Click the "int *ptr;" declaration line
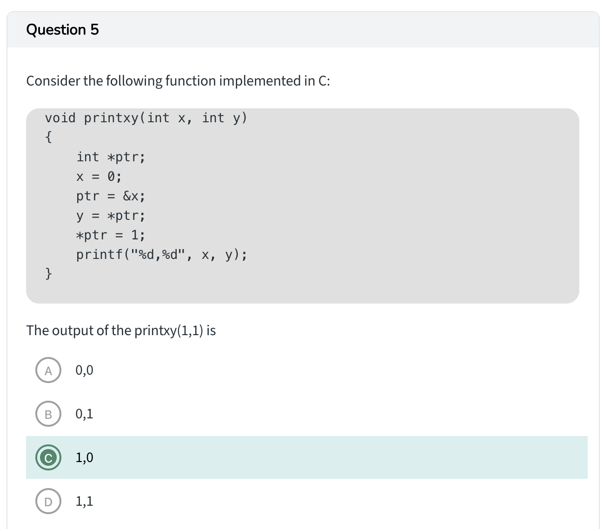This screenshot has width=610, height=529. tap(111, 157)
